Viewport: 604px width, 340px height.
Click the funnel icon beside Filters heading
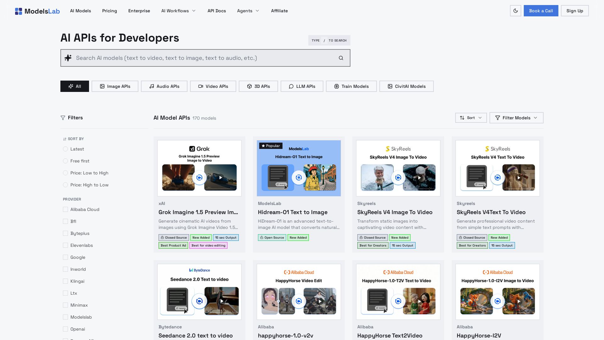pyautogui.click(x=63, y=118)
